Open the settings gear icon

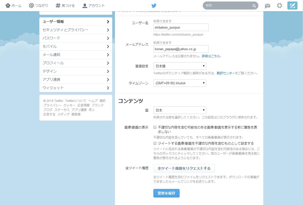(280, 6)
